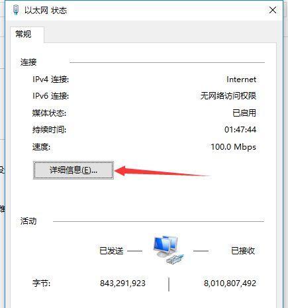Screen dimensions: 288x308
Task: Close the 以太网 状态 dialog
Action: pyautogui.click(x=273, y=10)
